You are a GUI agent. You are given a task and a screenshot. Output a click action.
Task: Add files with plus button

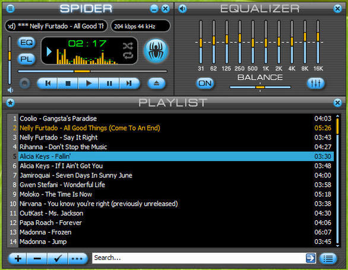coord(18,259)
